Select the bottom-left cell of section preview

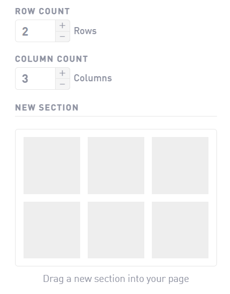pos(52,230)
